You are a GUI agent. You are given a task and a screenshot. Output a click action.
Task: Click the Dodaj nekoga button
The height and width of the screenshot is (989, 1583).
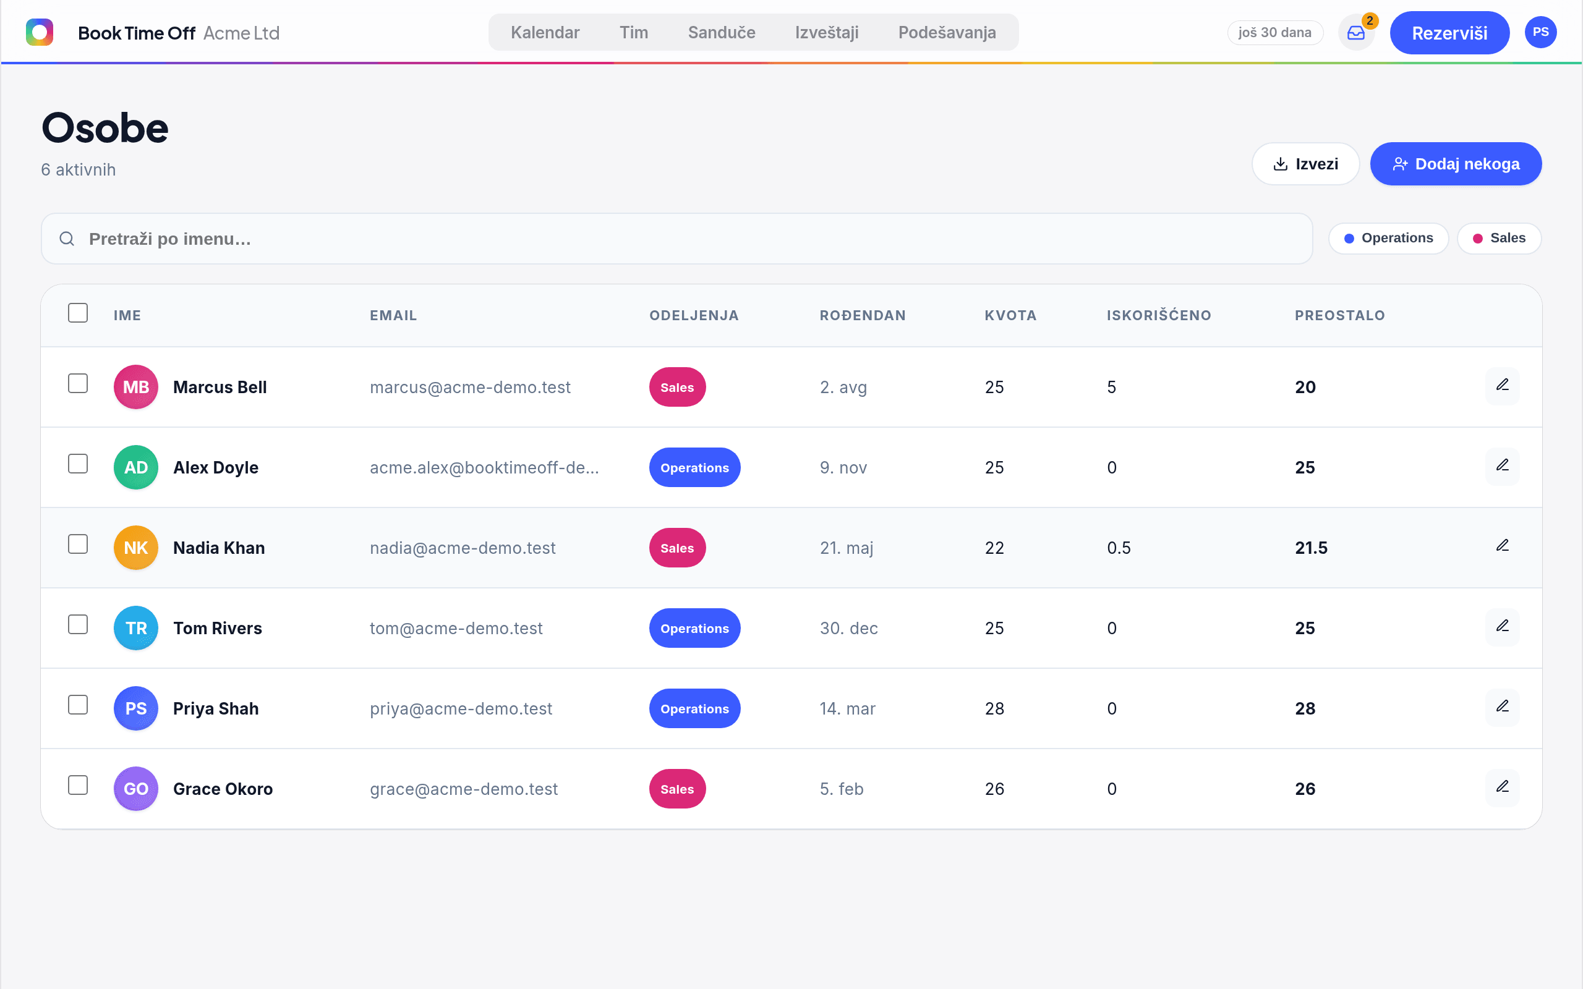(x=1456, y=164)
